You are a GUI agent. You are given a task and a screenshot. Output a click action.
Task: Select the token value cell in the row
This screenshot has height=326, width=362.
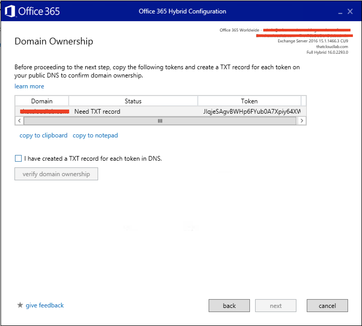[251, 111]
